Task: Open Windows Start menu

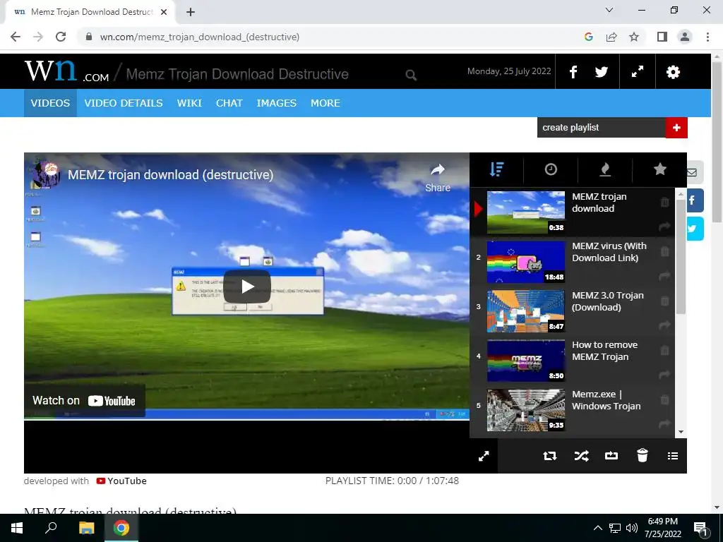Action: coord(17,528)
